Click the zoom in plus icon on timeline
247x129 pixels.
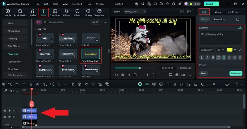pos(227,84)
